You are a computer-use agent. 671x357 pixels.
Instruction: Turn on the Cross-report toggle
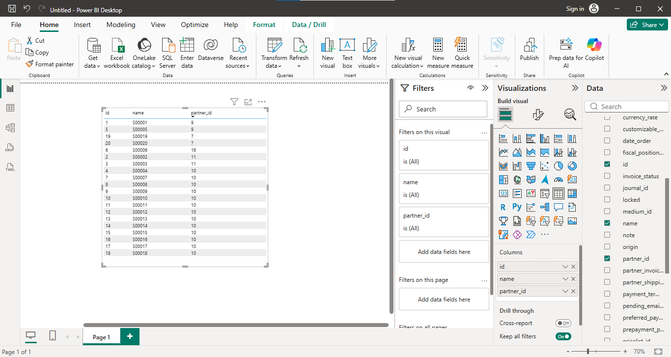coord(563,323)
